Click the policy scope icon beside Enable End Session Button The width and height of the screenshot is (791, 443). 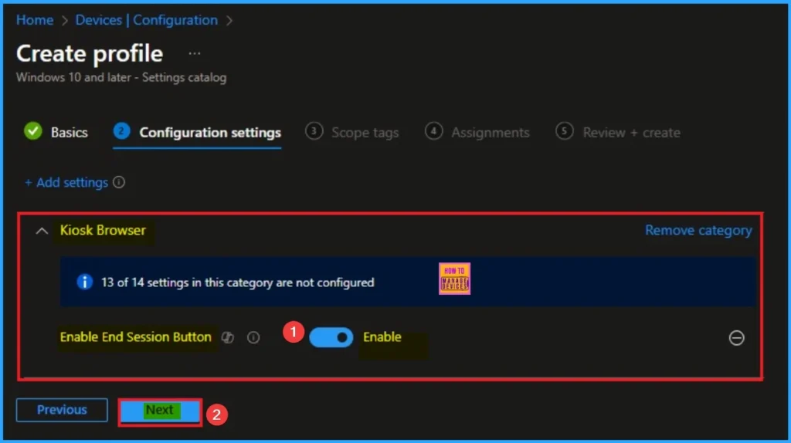coord(228,337)
